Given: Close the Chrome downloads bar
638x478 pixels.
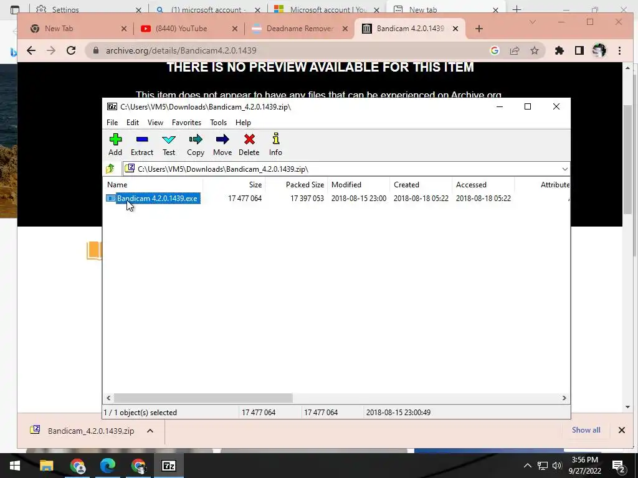Looking at the screenshot, I should [621, 430].
